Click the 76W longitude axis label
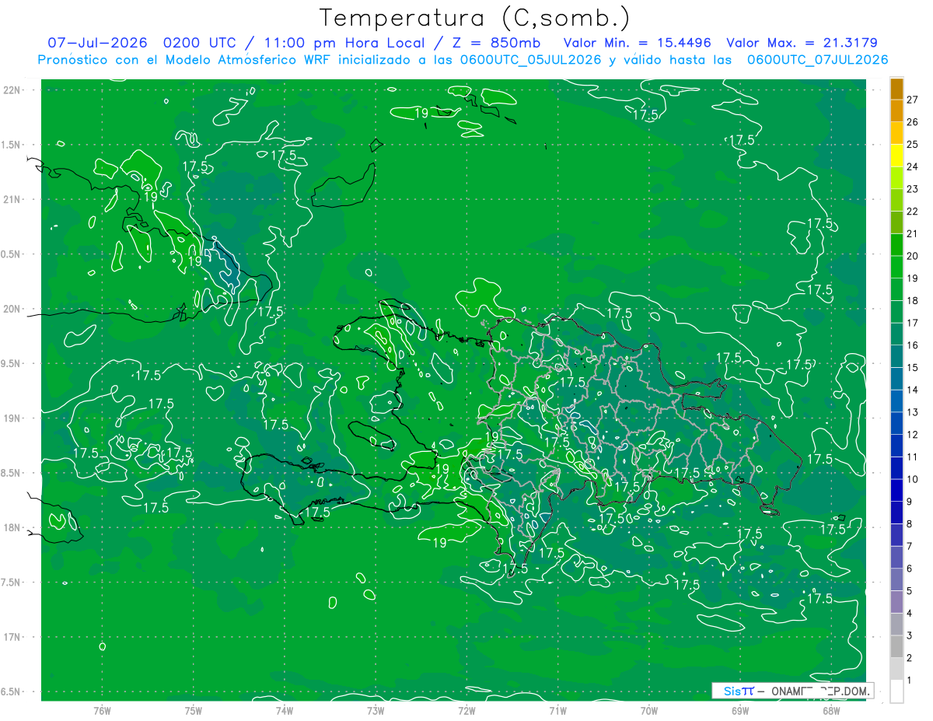The width and height of the screenshot is (933, 721). [102, 710]
